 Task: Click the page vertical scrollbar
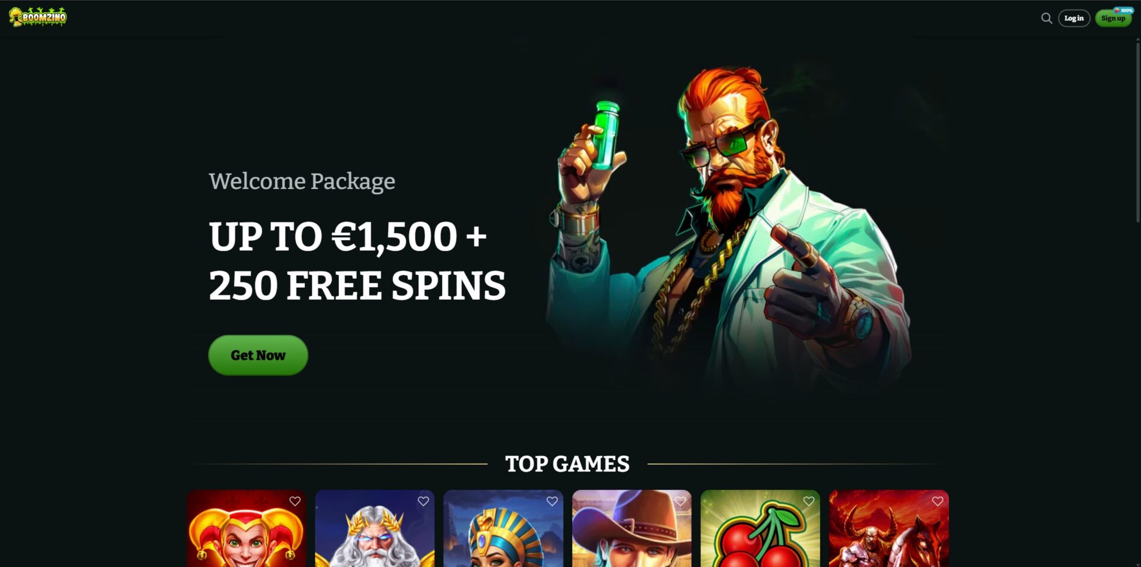[1138, 131]
